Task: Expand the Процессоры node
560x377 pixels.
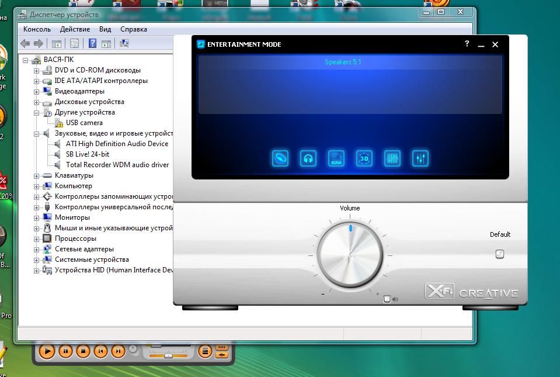Action: (36, 239)
